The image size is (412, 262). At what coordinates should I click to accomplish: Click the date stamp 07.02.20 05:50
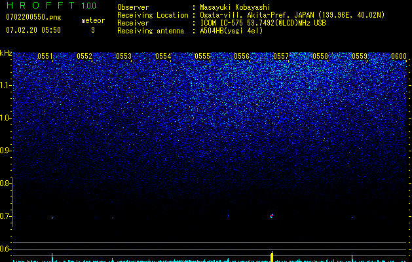[33, 30]
